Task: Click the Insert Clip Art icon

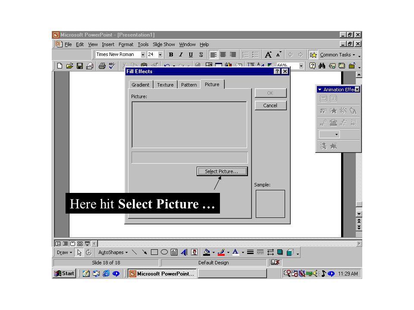Action: pyautogui.click(x=194, y=252)
